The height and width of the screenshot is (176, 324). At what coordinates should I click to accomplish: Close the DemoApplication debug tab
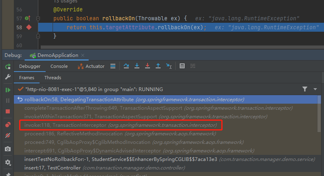coord(83,55)
